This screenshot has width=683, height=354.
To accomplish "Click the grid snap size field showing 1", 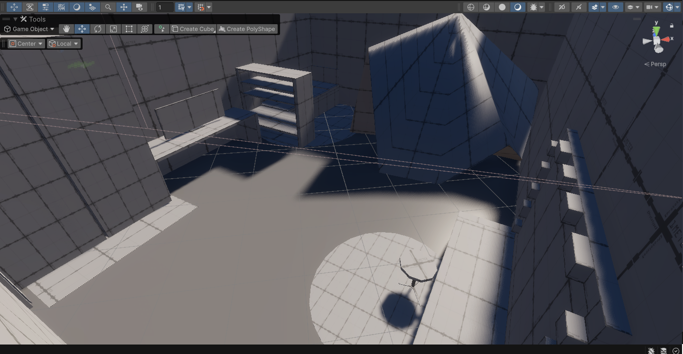I will click(165, 7).
